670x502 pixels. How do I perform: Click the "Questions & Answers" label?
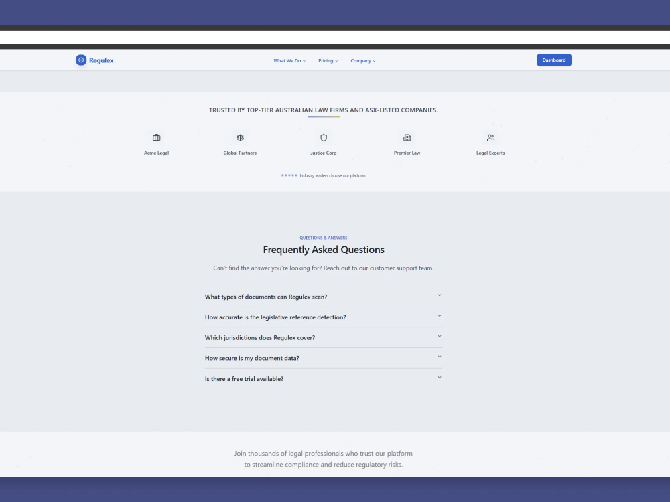[324, 238]
